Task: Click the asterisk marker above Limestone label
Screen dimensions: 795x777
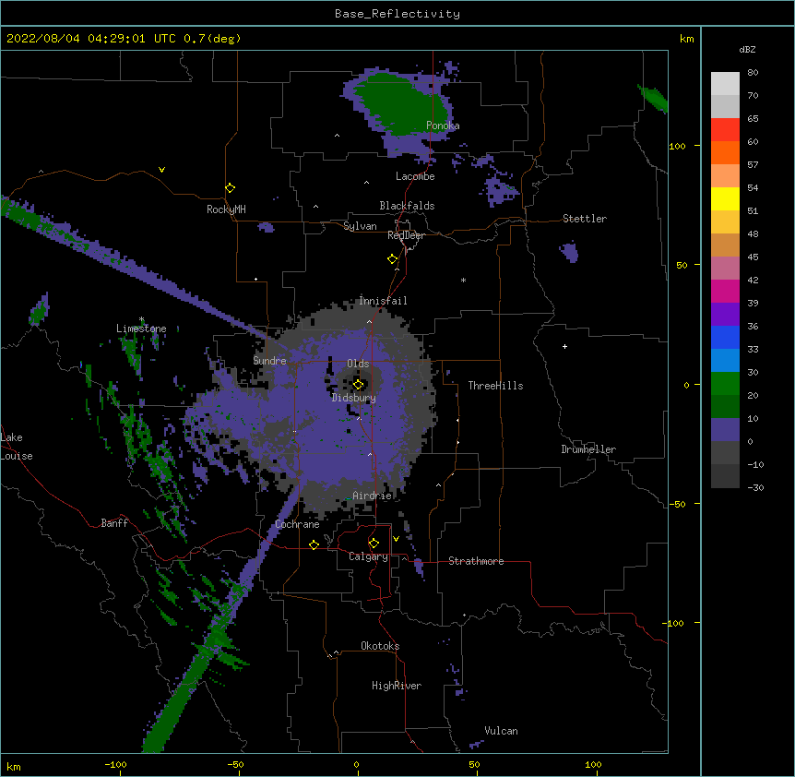Action: pos(141,319)
